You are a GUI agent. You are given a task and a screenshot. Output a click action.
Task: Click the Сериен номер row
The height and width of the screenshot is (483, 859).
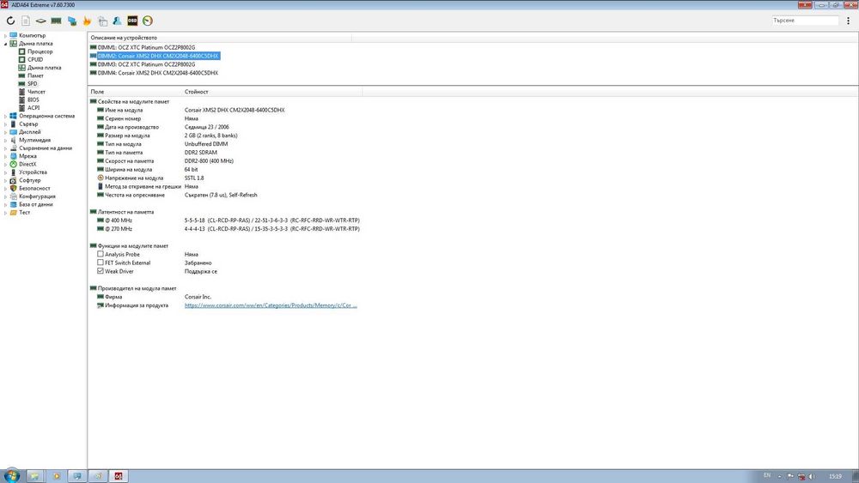coord(224,118)
